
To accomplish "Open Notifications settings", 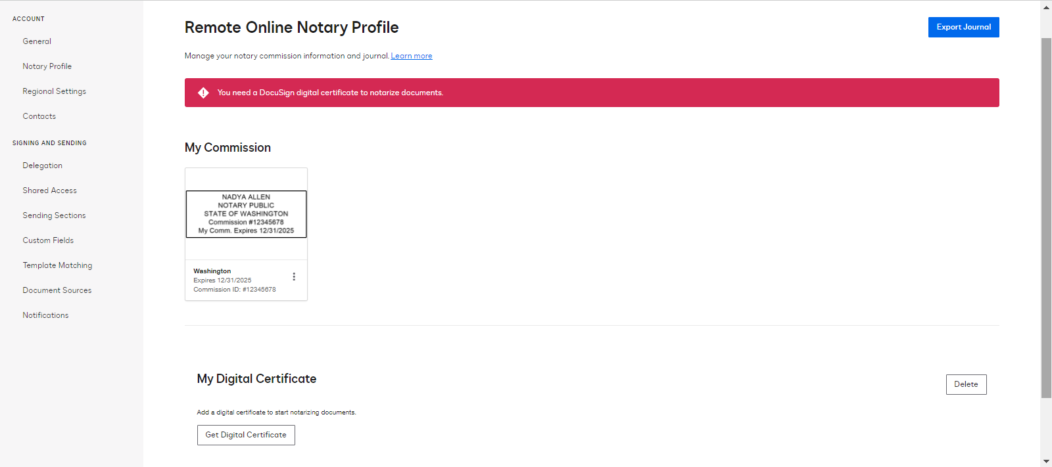I will click(46, 315).
